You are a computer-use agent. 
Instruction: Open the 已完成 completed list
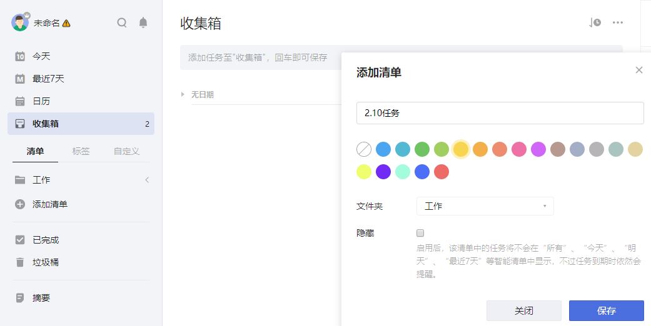(81, 240)
